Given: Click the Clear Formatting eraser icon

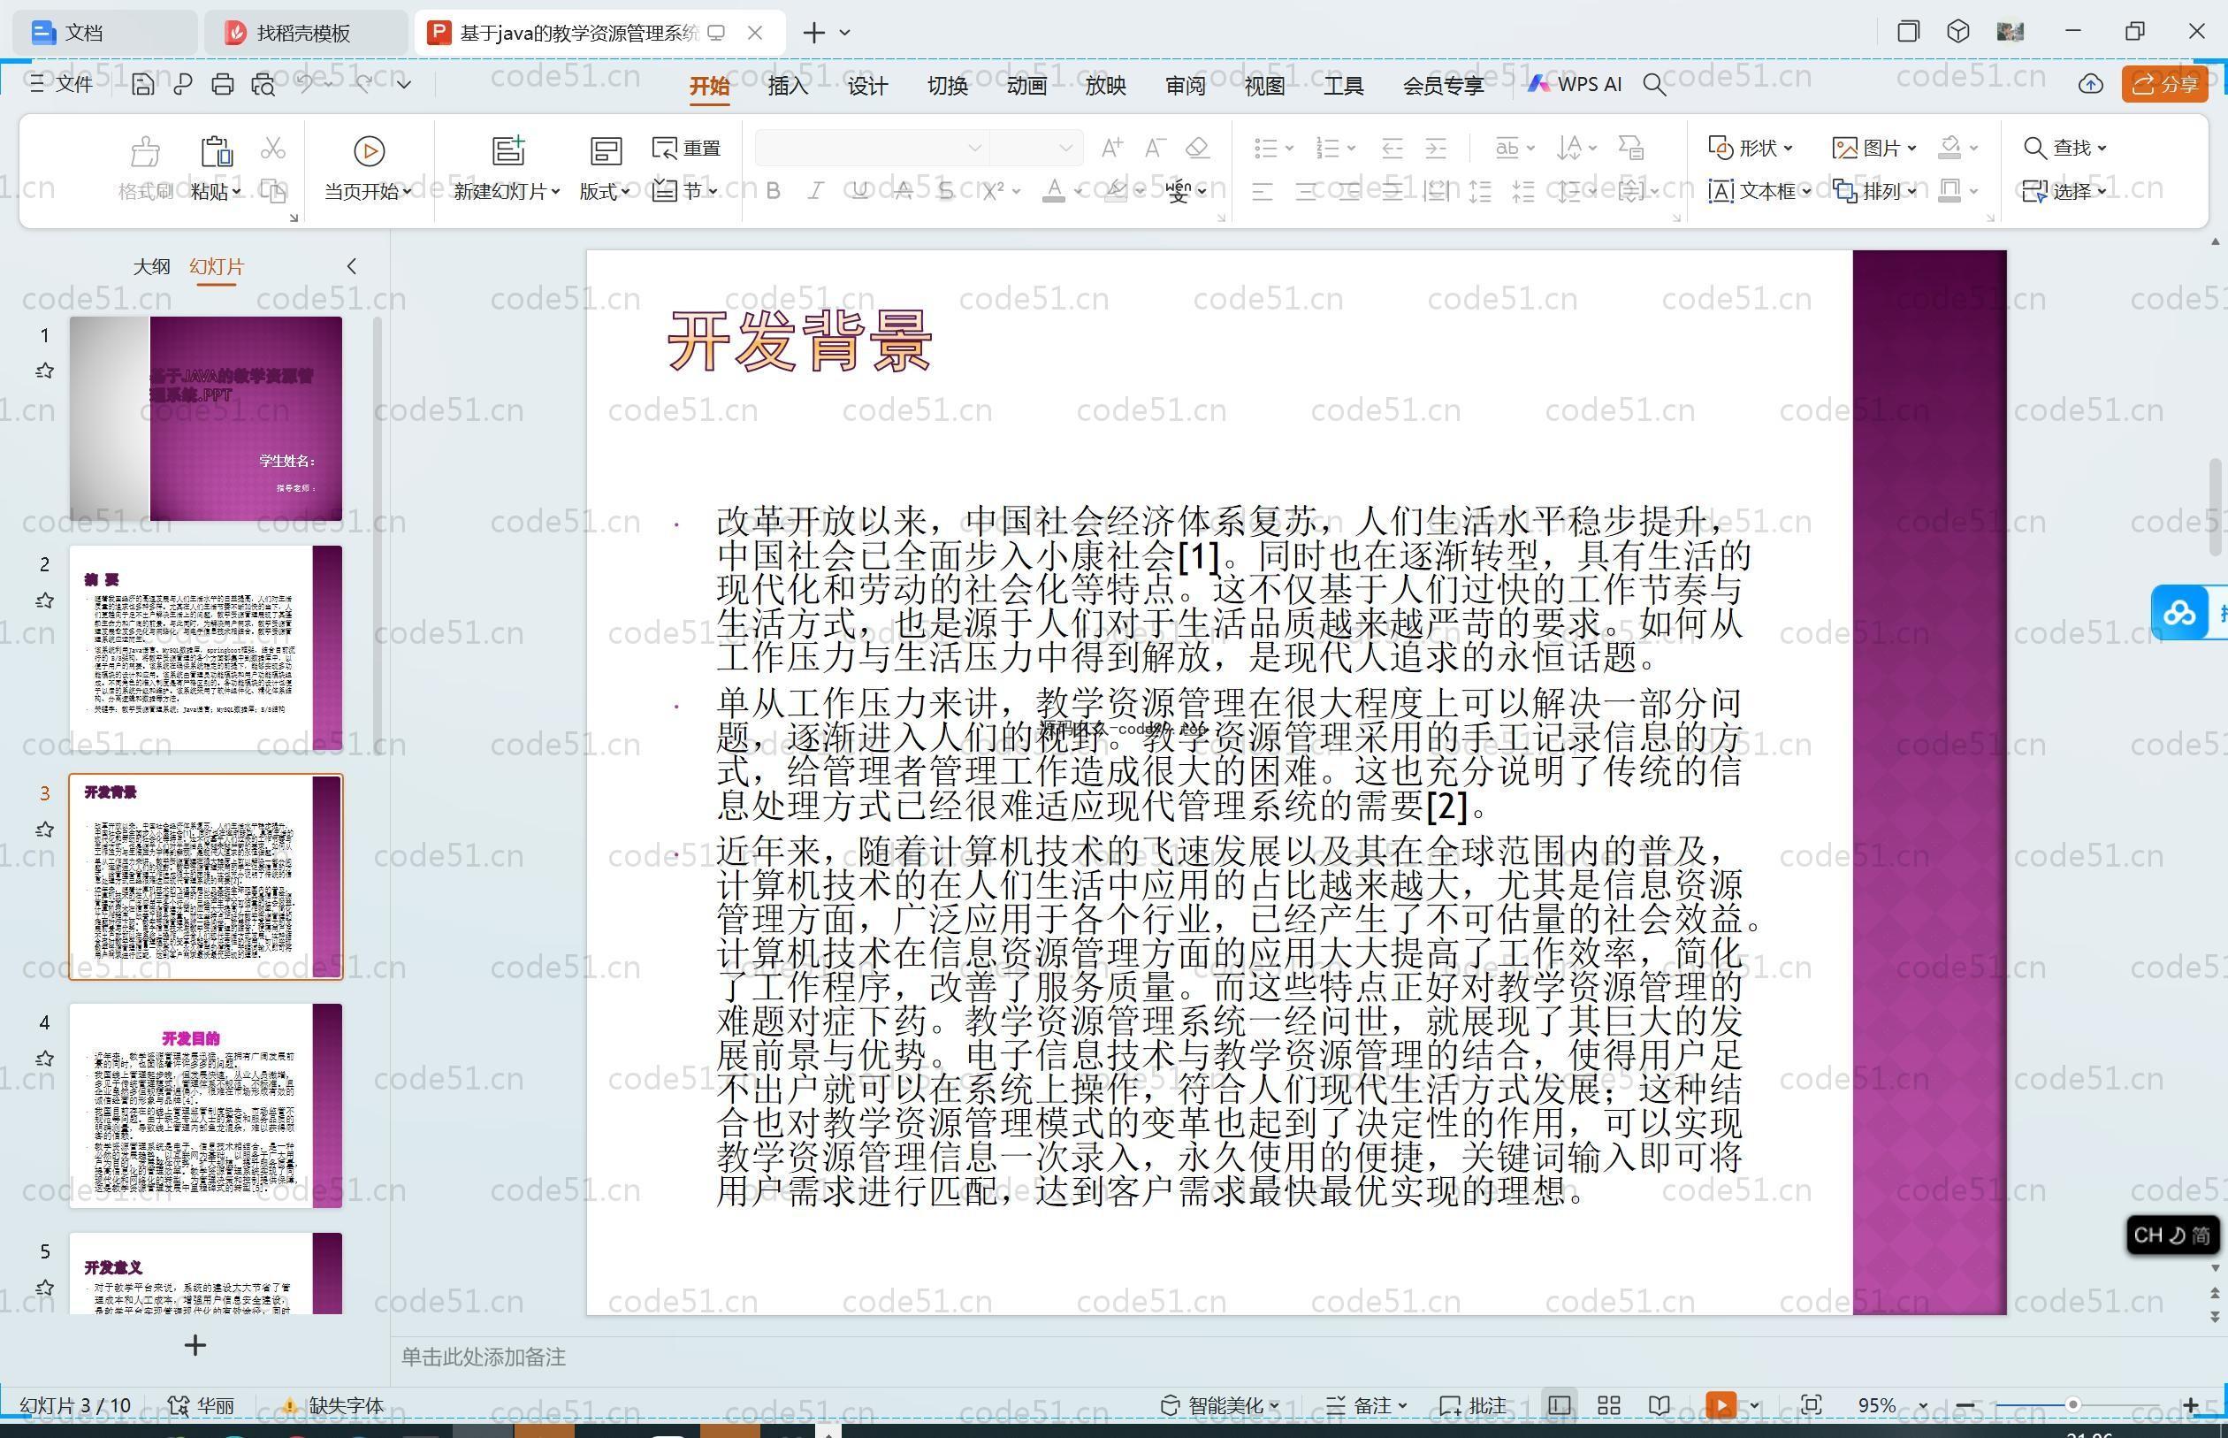Looking at the screenshot, I should 1197,148.
